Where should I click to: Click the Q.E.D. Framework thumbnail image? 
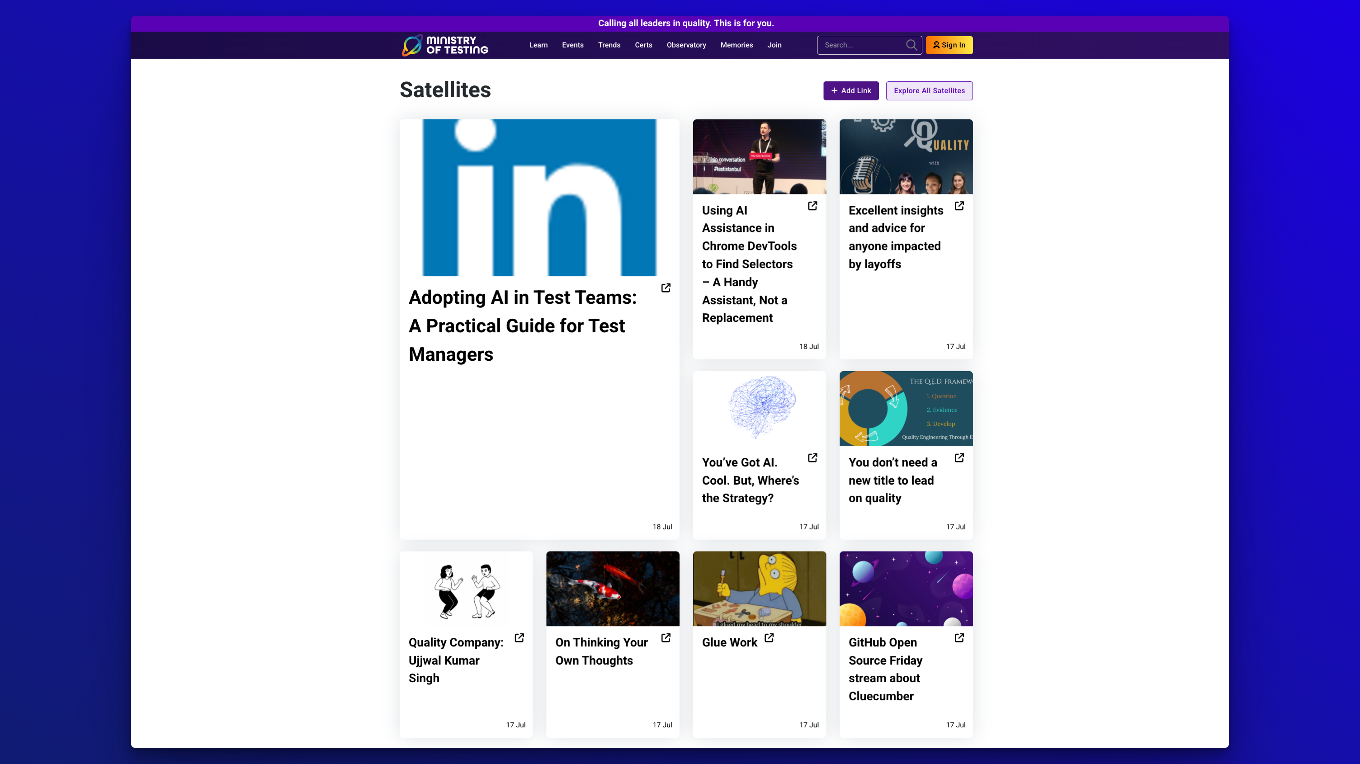(906, 409)
